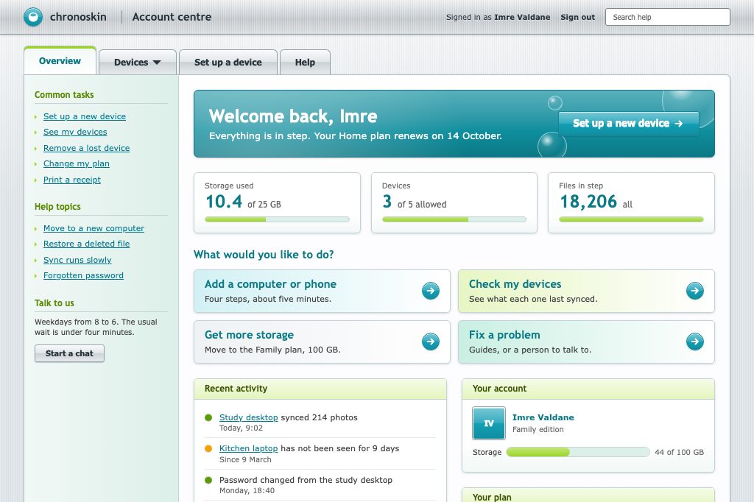The height and width of the screenshot is (502, 754).
Task: Click the 18,206 files in step value
Action: point(588,202)
